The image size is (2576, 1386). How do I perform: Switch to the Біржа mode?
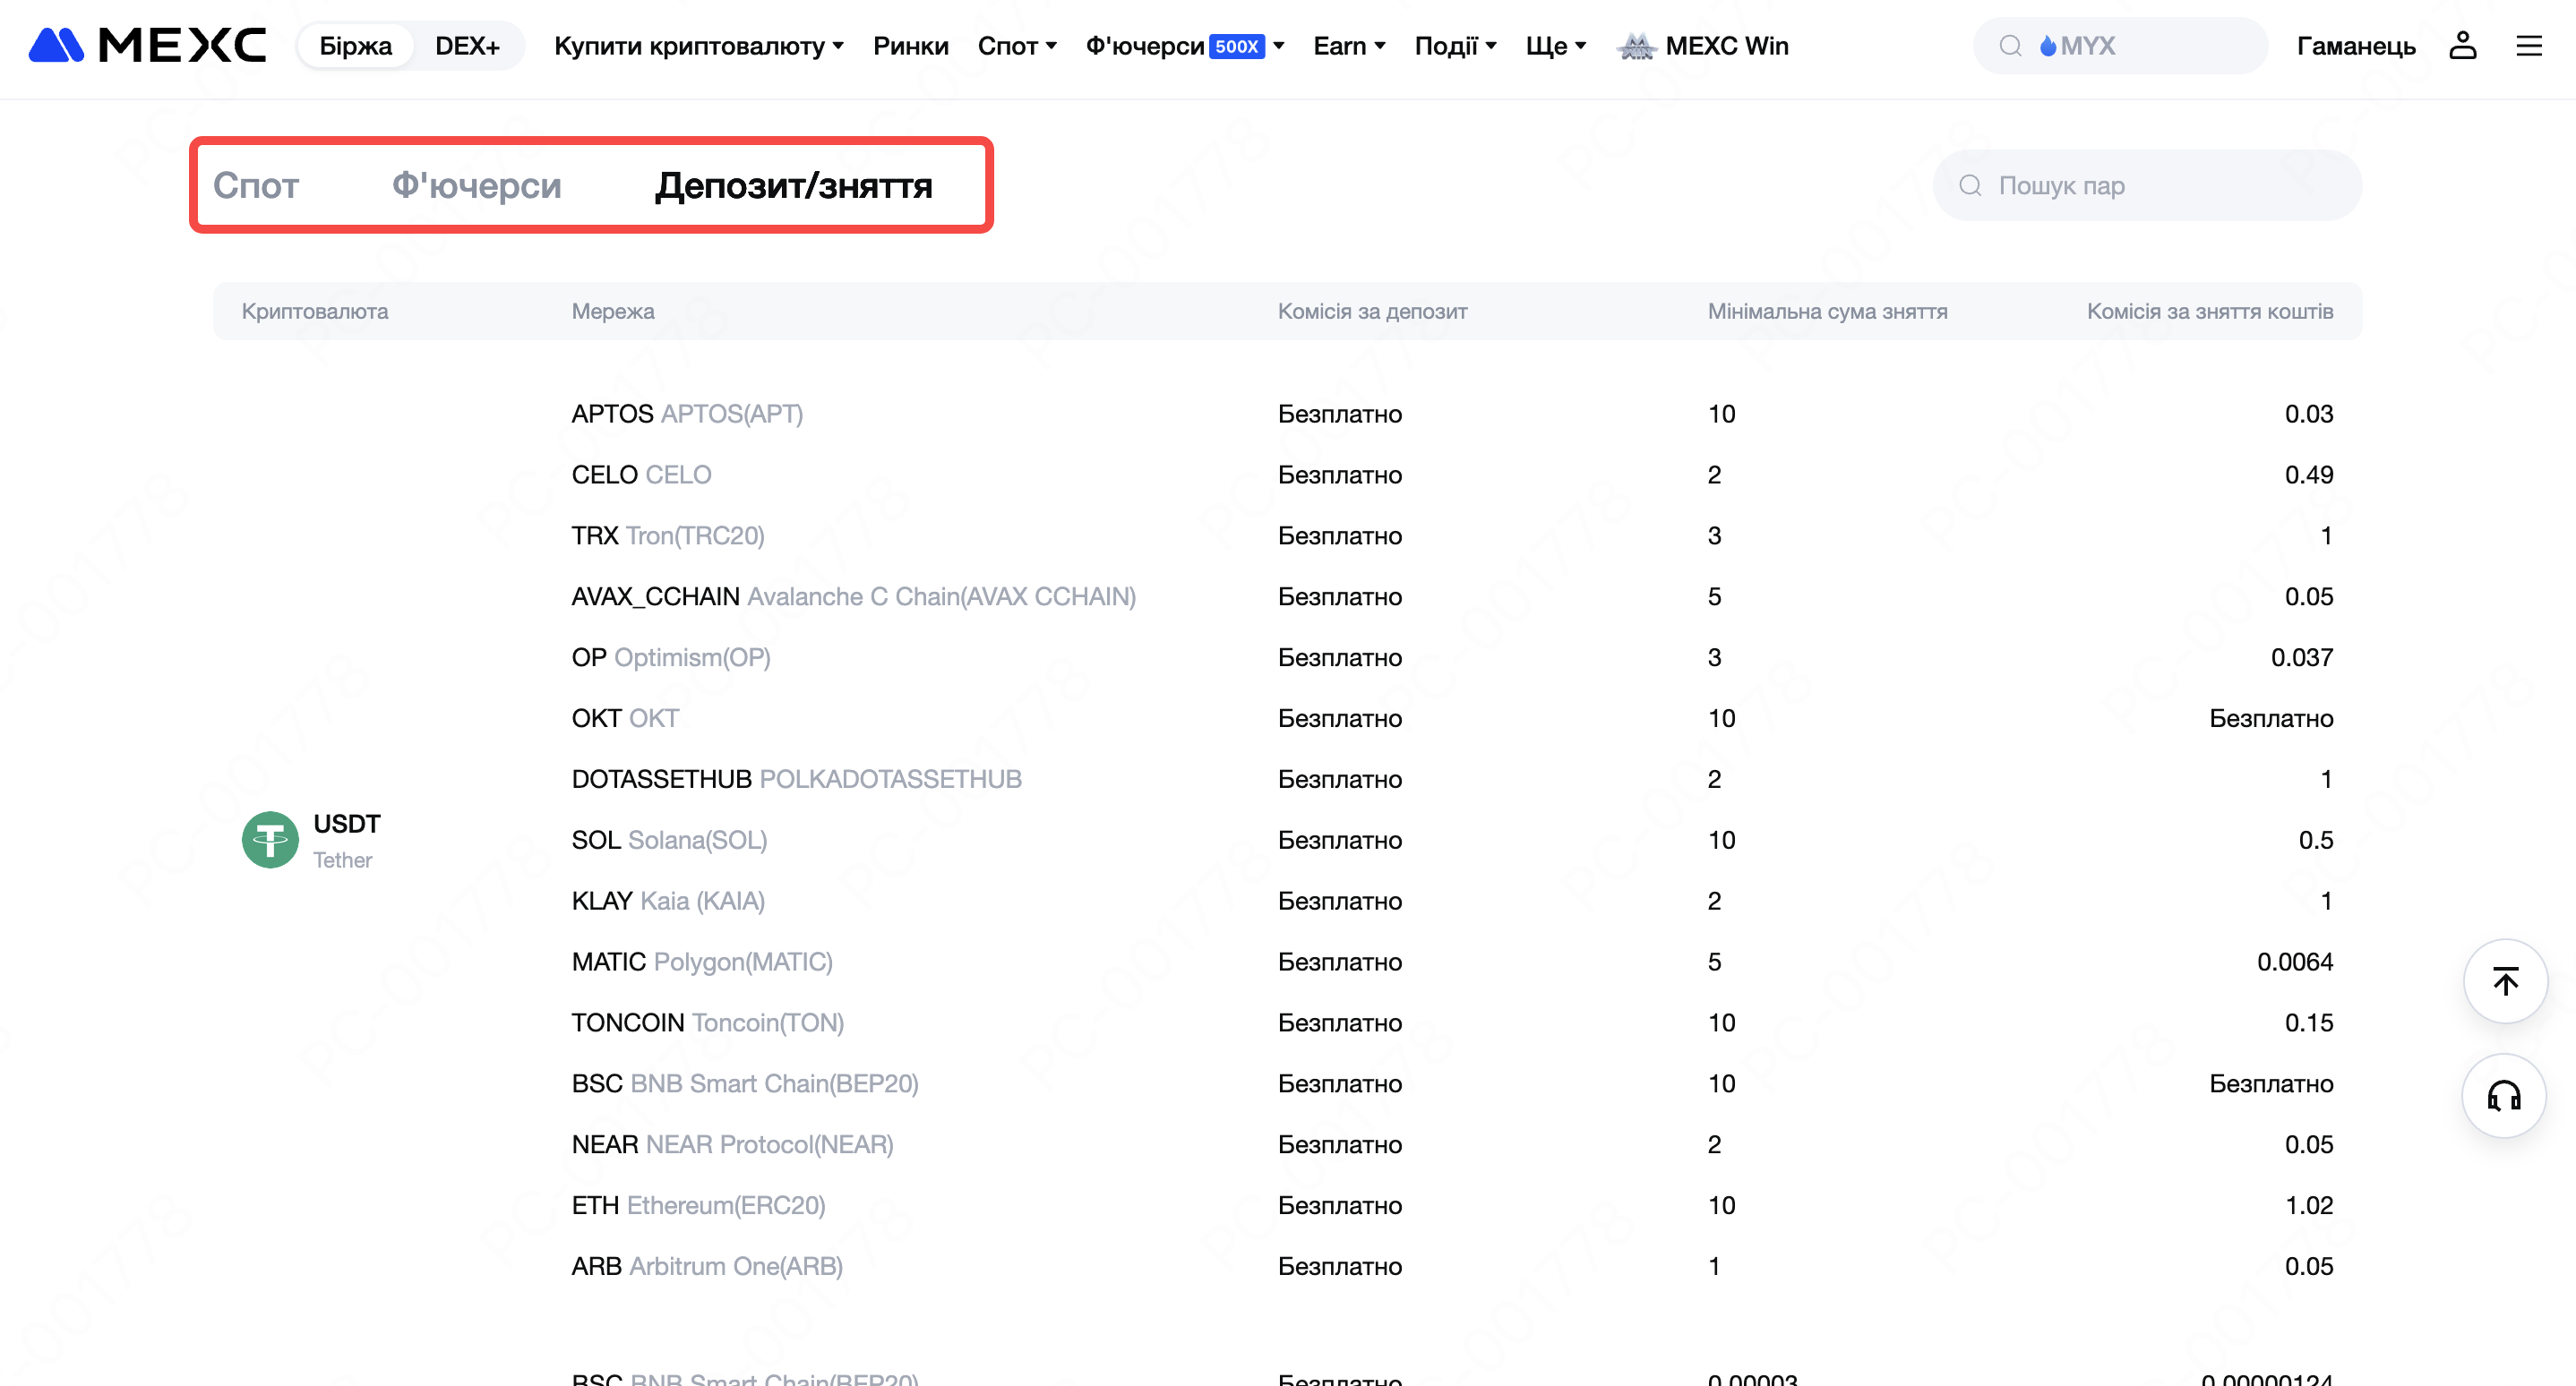pos(355,46)
